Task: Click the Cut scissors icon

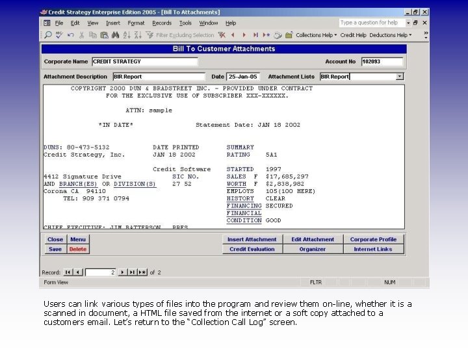Action: [81, 35]
